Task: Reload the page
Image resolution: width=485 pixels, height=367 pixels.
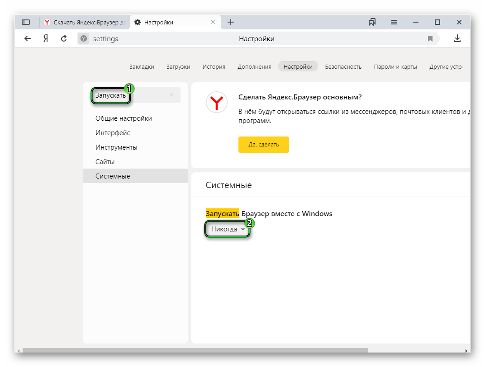Action: 64,38
